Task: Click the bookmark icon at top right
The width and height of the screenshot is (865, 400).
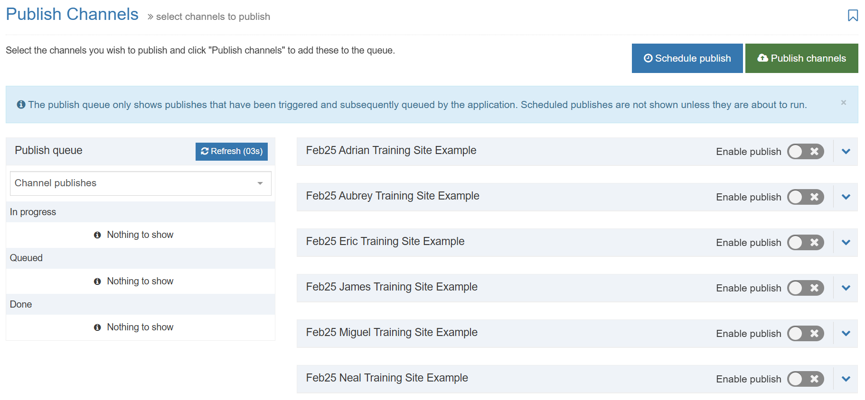Action: pos(853,16)
